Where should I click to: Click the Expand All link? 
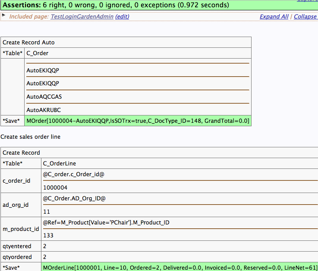pos(274,17)
